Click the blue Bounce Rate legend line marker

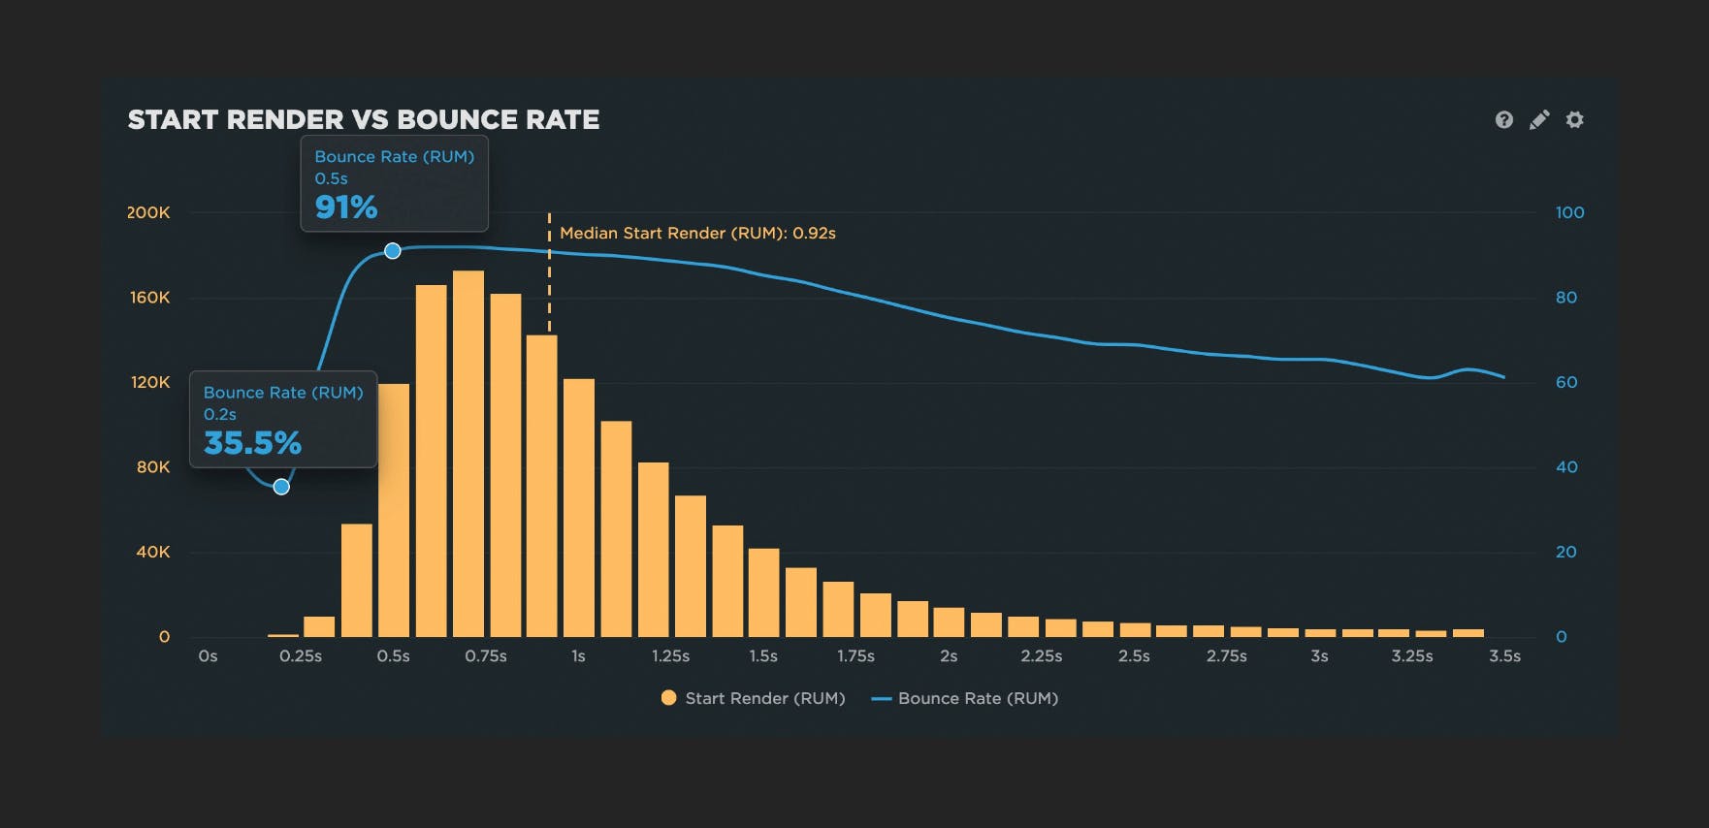point(881,698)
